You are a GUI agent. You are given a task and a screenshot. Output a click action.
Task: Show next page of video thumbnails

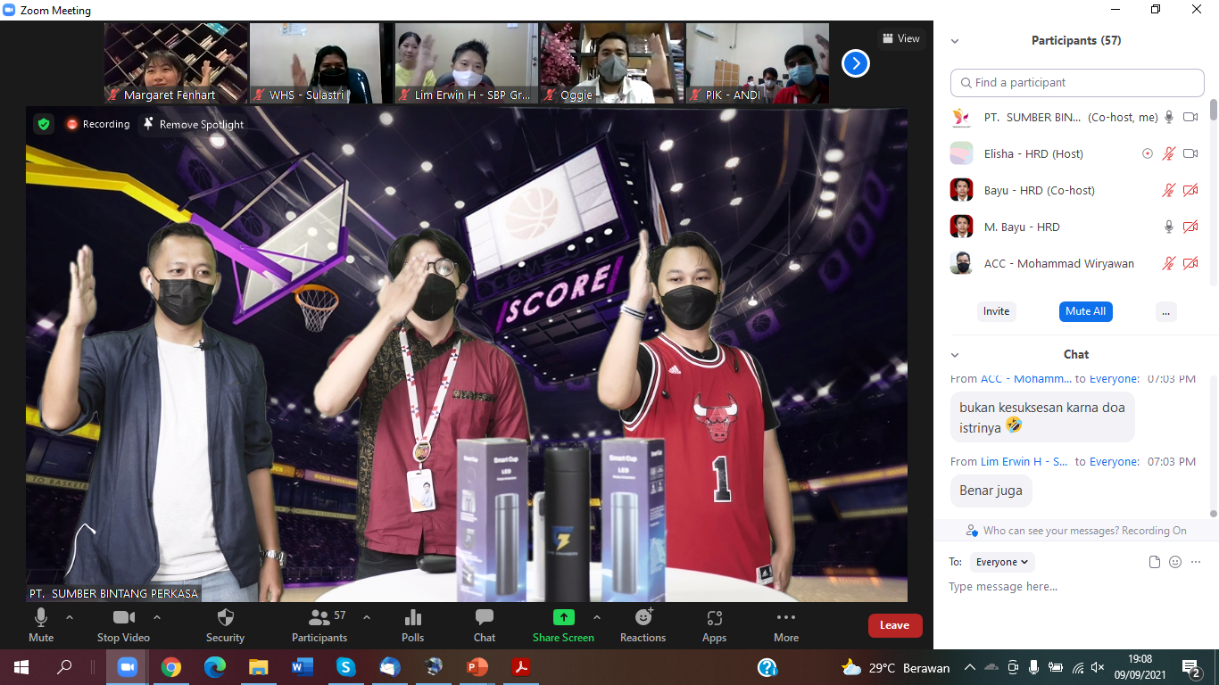(x=855, y=63)
